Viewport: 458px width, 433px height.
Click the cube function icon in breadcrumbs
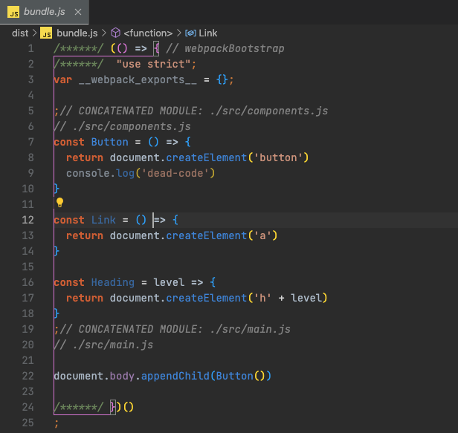tap(116, 33)
